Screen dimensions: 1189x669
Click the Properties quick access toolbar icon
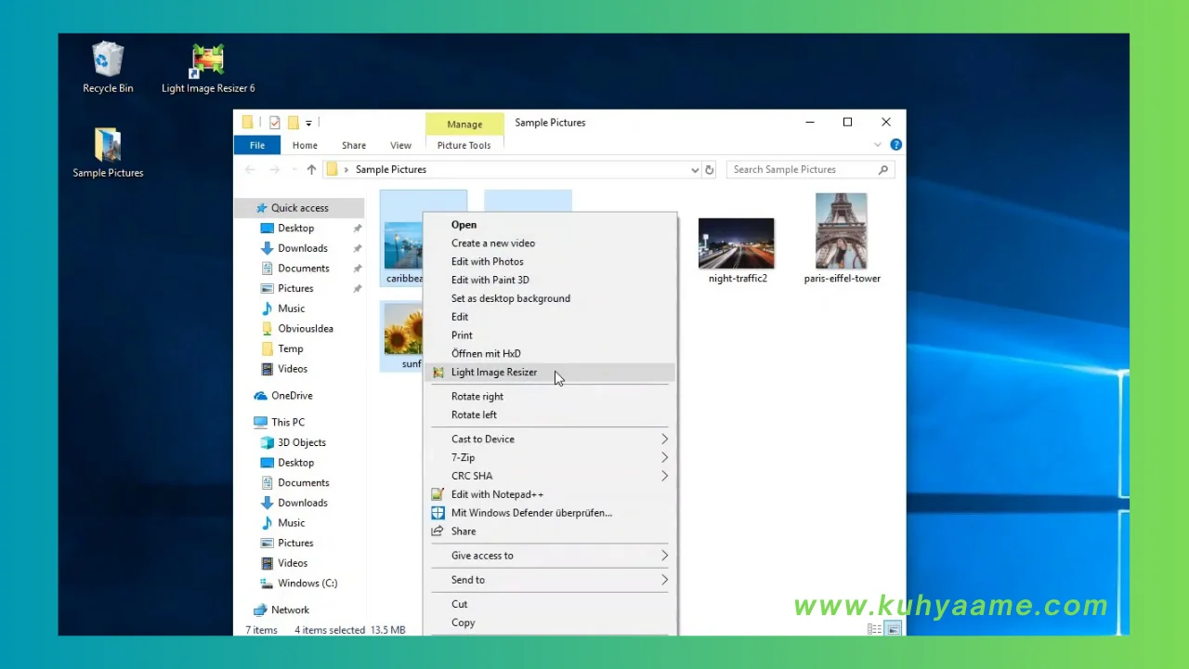coord(274,123)
